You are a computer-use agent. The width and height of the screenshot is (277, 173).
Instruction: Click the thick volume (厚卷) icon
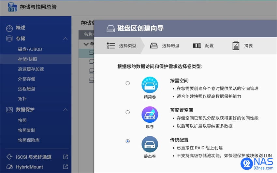[x=150, y=115]
